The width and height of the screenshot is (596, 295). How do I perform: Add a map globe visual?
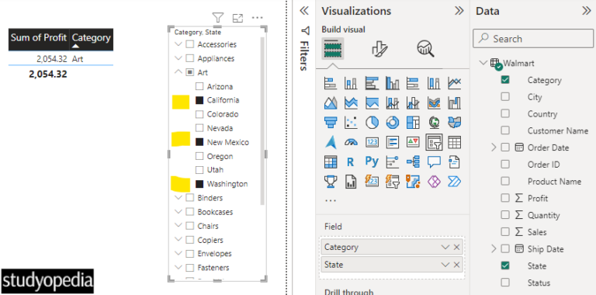point(434,123)
